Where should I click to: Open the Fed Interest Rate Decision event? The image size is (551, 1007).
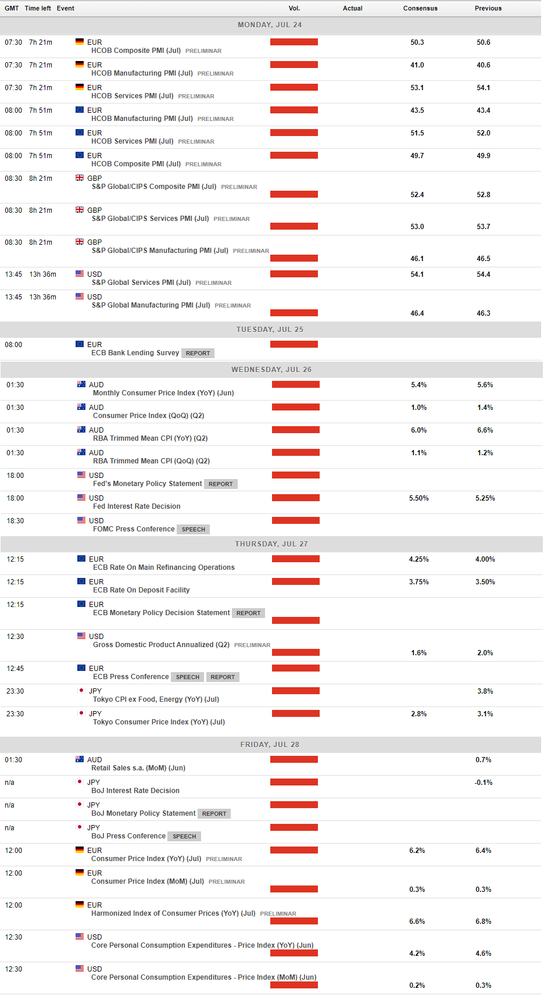click(137, 506)
